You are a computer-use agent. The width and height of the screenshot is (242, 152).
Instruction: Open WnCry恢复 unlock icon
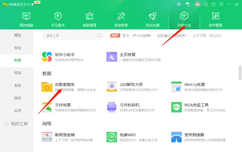(176, 86)
